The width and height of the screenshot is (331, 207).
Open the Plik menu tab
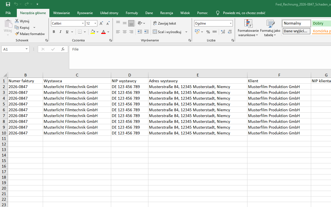(8, 13)
